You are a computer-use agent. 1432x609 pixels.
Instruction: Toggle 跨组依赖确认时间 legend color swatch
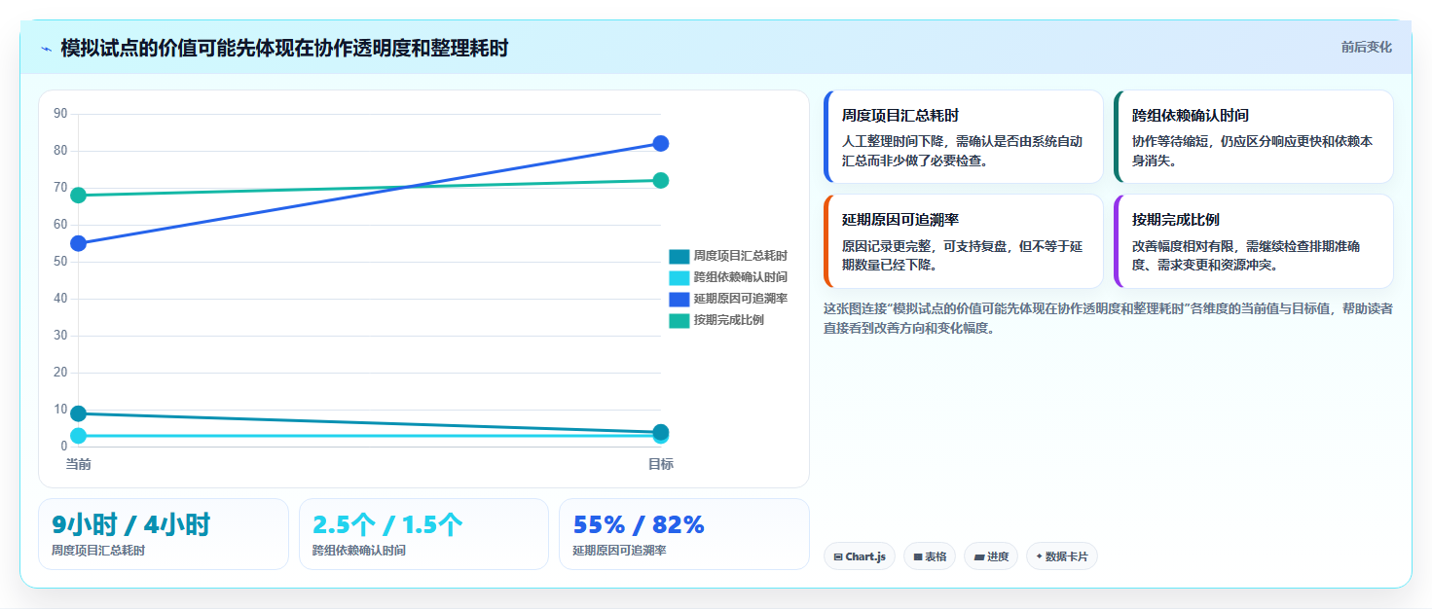pyautogui.click(x=679, y=277)
